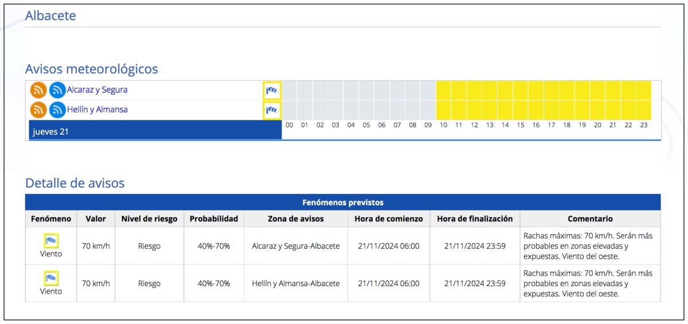
Task: Open the Hellín y Almansa zone link
Action: (x=97, y=110)
